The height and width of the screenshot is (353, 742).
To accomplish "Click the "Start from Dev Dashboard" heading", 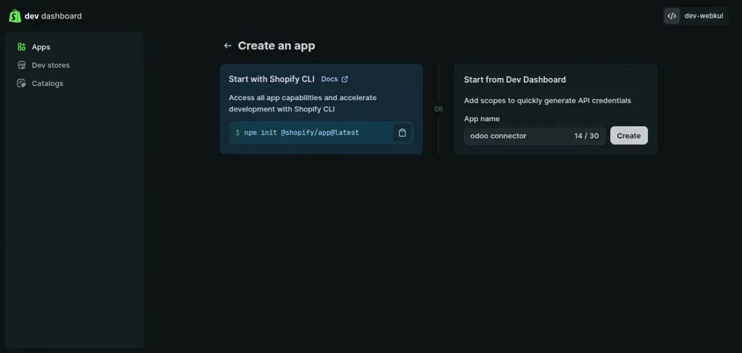I will 515,80.
